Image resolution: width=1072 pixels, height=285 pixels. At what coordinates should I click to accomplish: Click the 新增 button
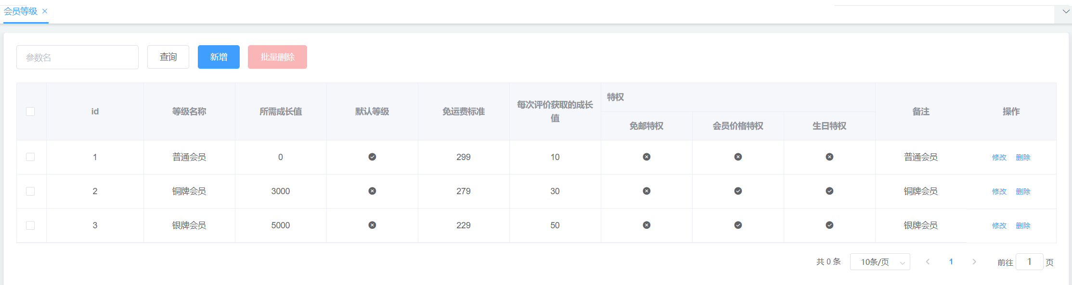coord(219,57)
